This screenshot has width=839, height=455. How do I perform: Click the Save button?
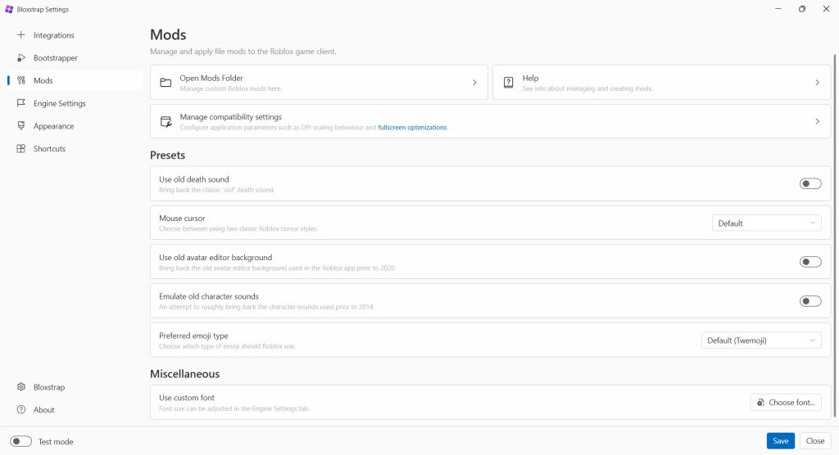pyautogui.click(x=780, y=440)
